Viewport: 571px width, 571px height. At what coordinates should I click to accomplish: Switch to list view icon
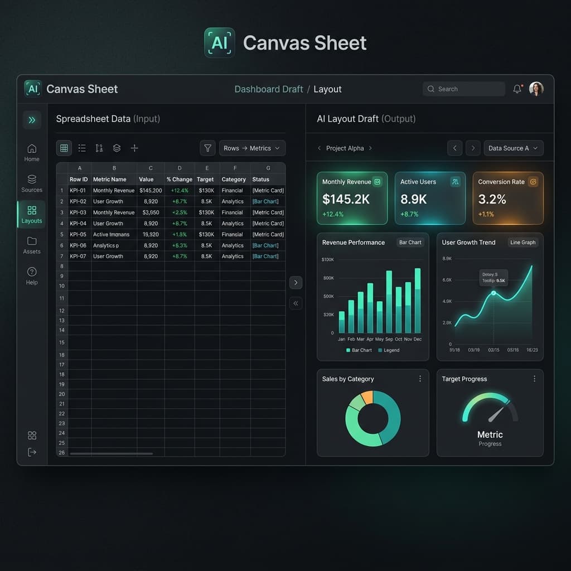point(82,148)
